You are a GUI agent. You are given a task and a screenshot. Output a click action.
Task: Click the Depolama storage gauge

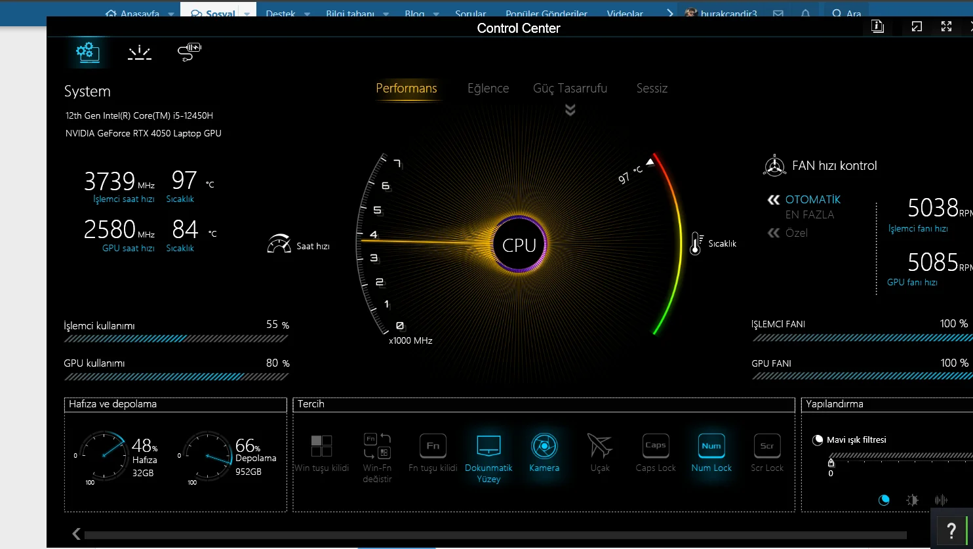pyautogui.click(x=207, y=456)
